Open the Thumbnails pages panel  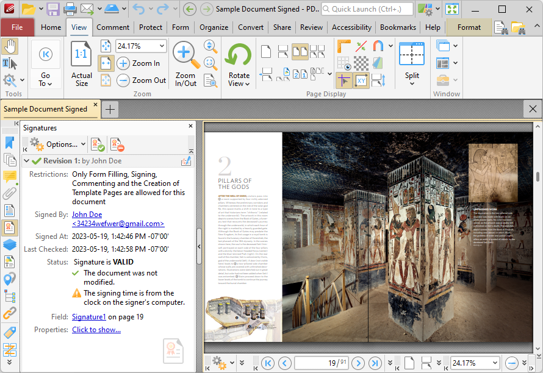[10, 160]
